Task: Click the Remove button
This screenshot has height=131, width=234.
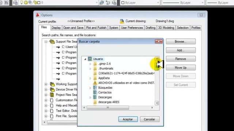Action: 181,59
